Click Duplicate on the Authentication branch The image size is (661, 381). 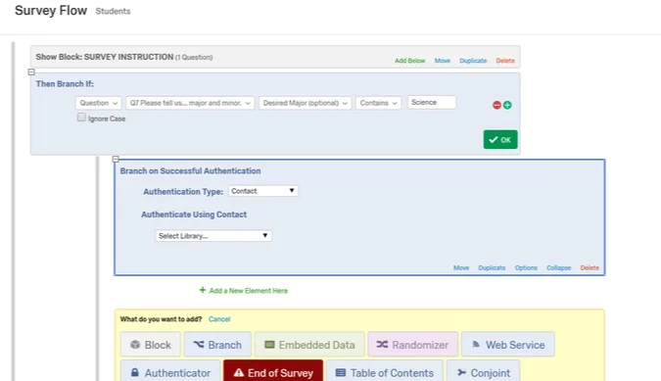point(492,267)
